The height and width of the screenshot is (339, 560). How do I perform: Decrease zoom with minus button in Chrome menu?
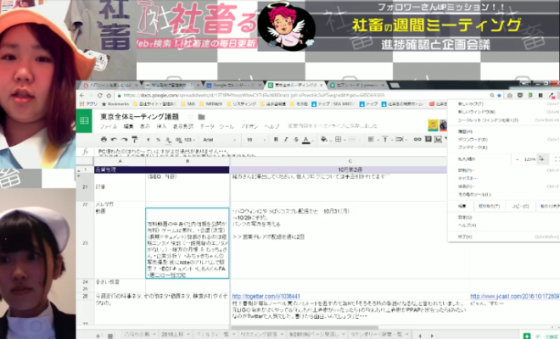tap(517, 158)
